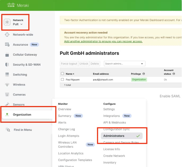Image resolution: width=182 pixels, height=167 pixels.
Task: Open Assurance menu
Action: [20, 45]
